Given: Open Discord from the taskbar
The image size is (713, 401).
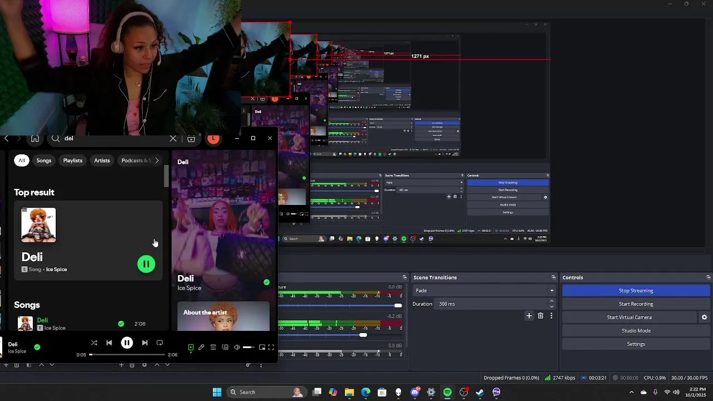Looking at the screenshot, I should tap(414, 392).
